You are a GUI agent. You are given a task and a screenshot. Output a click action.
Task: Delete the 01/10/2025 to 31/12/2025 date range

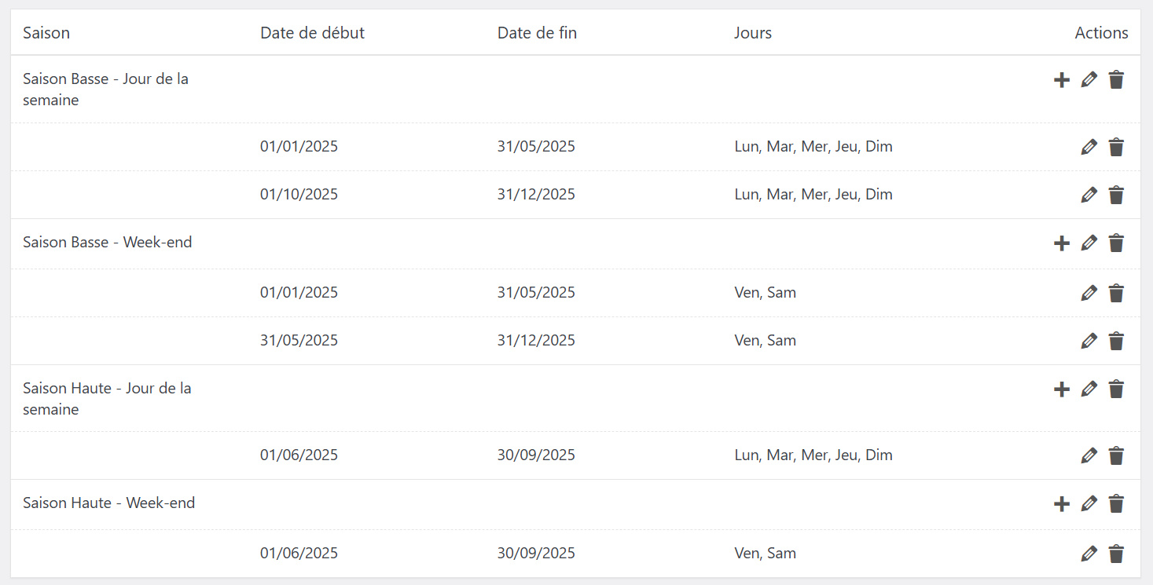pos(1116,195)
